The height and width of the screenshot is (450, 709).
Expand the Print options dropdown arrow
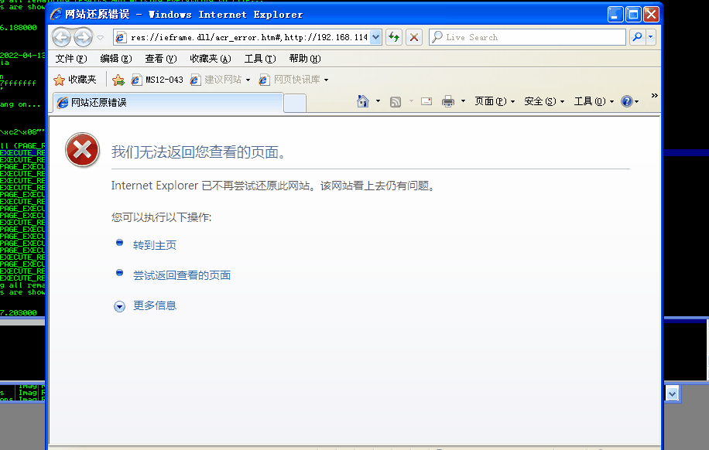pyautogui.click(x=463, y=101)
